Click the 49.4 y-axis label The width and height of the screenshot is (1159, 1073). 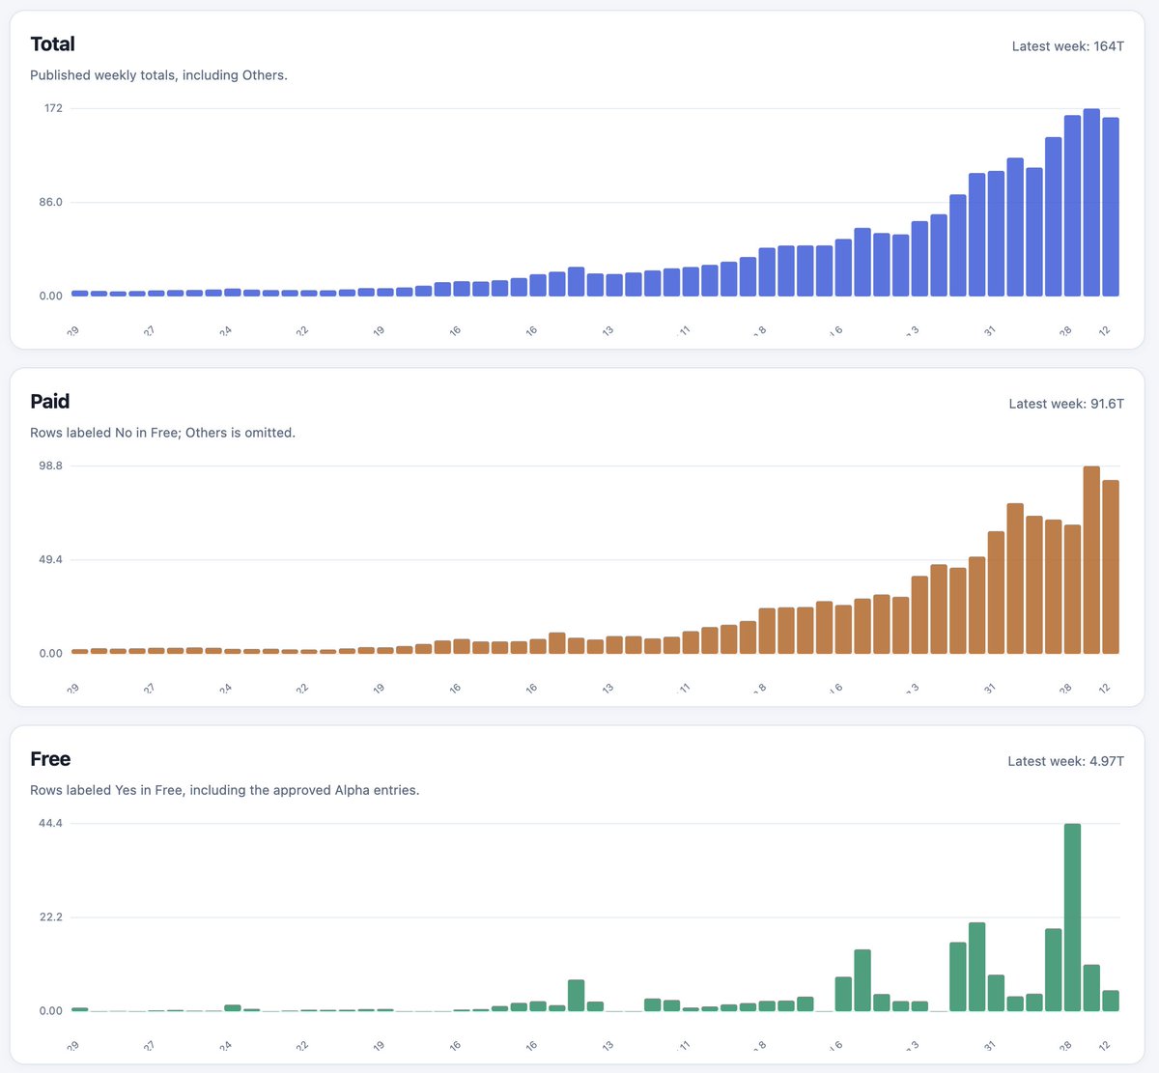click(x=51, y=559)
